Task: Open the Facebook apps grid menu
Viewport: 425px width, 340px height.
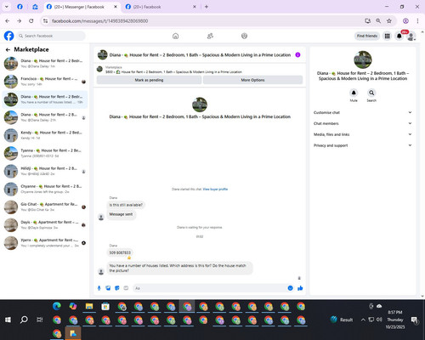Action: tap(387, 36)
